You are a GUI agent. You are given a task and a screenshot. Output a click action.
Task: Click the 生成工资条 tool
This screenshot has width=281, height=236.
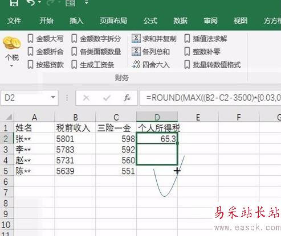point(92,65)
